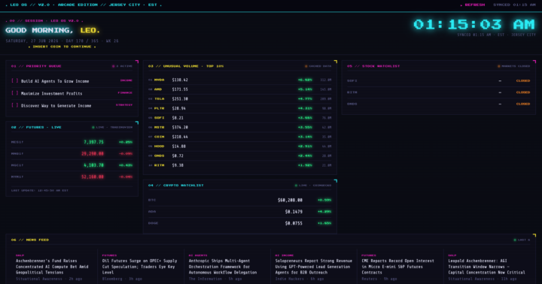This screenshot has width=542, height=284.
Task: Tick the Maximize Investment Profits checkbox
Action: pos(15,93)
